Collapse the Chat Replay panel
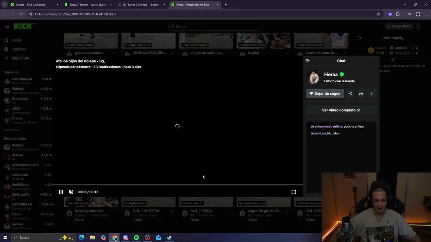 tap(359, 38)
